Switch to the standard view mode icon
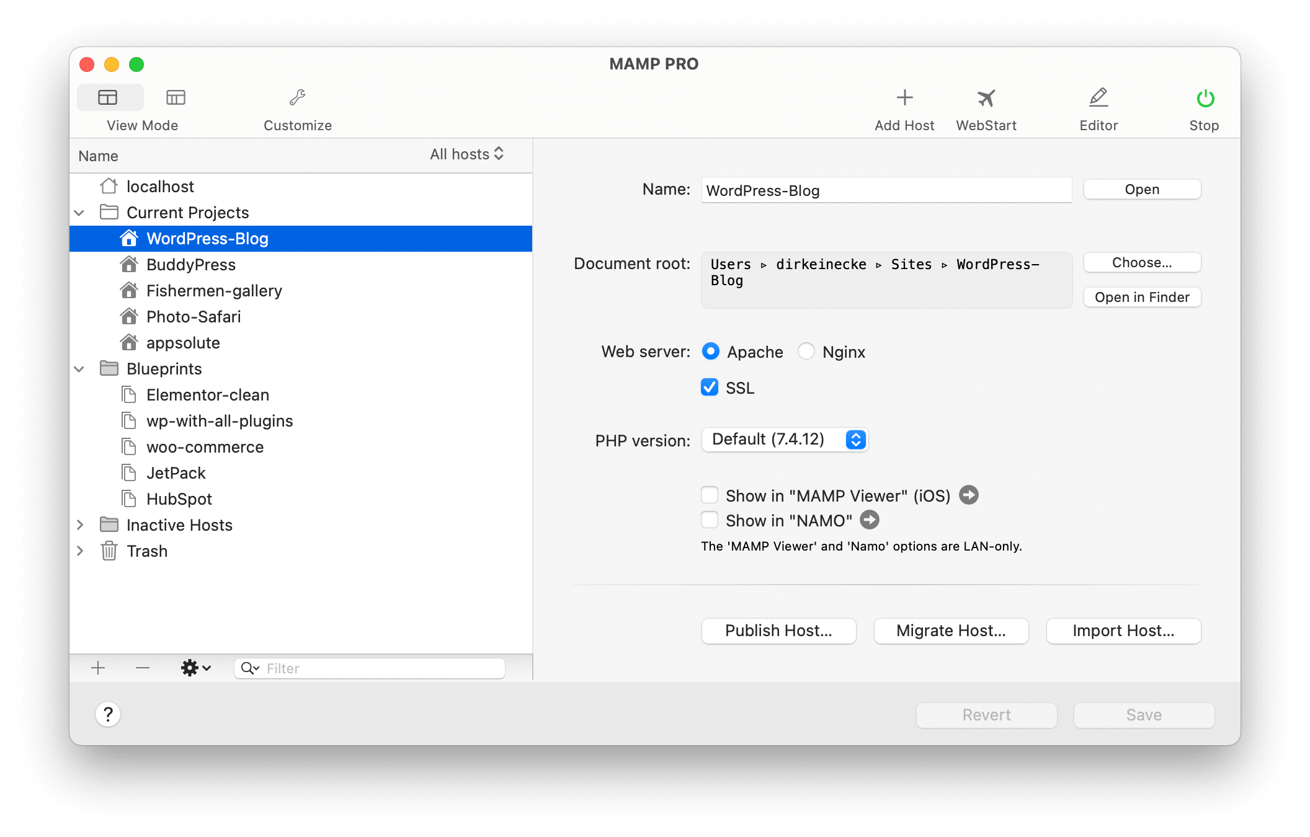The image size is (1310, 837). pyautogui.click(x=108, y=97)
